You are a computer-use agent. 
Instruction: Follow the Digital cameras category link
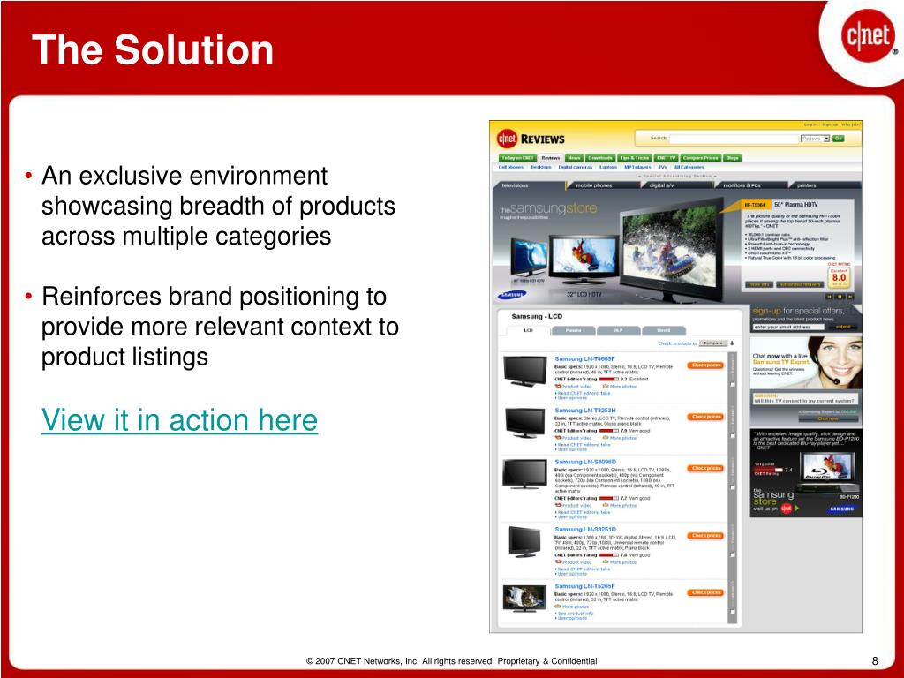tap(576, 167)
